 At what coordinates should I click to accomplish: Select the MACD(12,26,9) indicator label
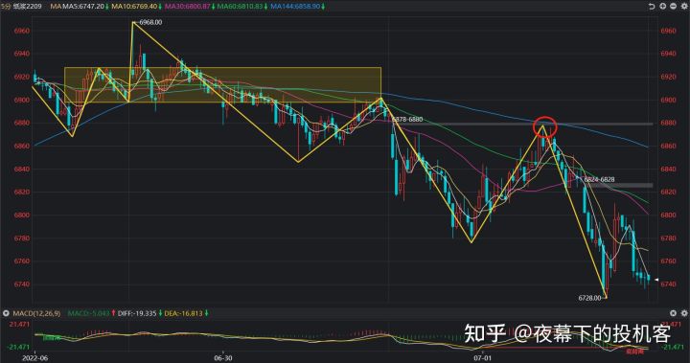tap(36, 313)
